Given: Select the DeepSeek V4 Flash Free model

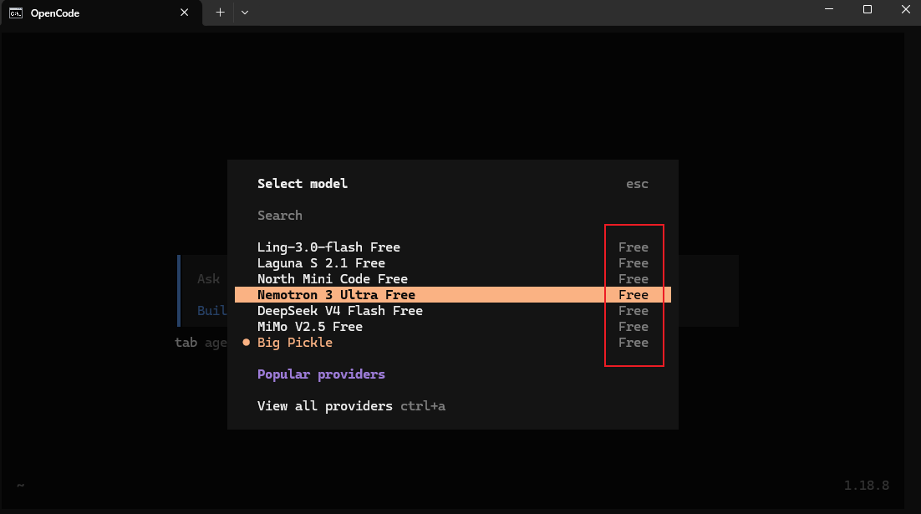Looking at the screenshot, I should point(452,311).
